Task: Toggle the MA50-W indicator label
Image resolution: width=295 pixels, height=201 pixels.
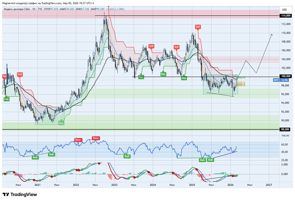Action: [240, 78]
